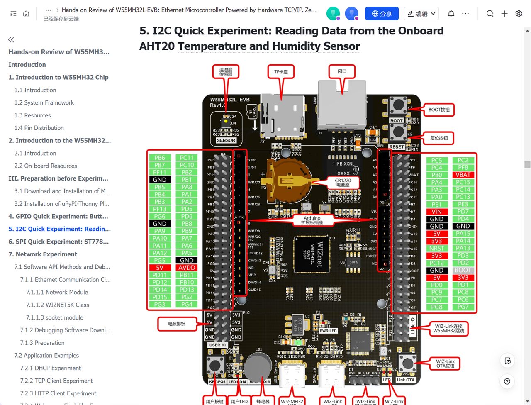The width and height of the screenshot is (531, 405).
Task: Open the breadcrumb ellipsis menu
Action: pyautogui.click(x=49, y=10)
